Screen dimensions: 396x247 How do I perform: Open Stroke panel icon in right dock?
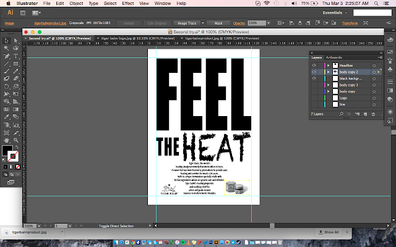[x=390, y=82]
